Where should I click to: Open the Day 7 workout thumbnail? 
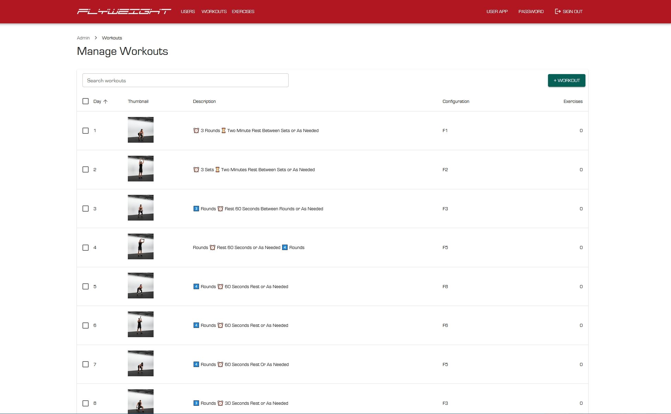pos(141,363)
